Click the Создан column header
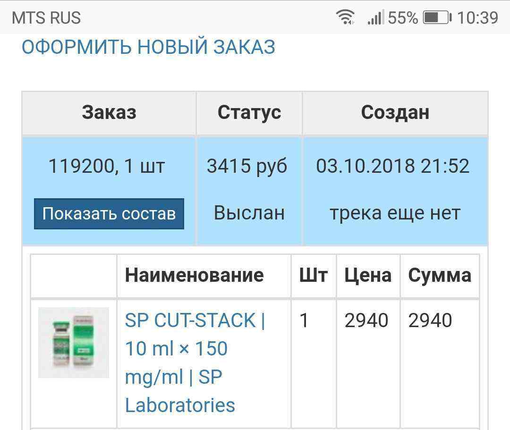 (395, 112)
